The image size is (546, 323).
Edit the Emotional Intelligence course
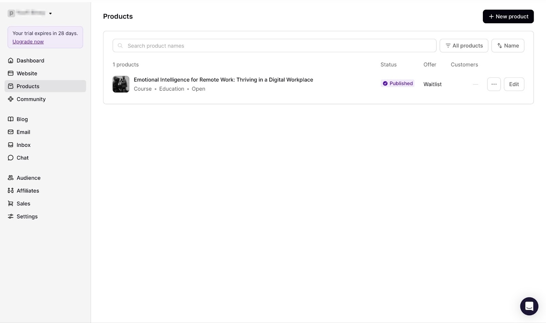click(x=514, y=84)
